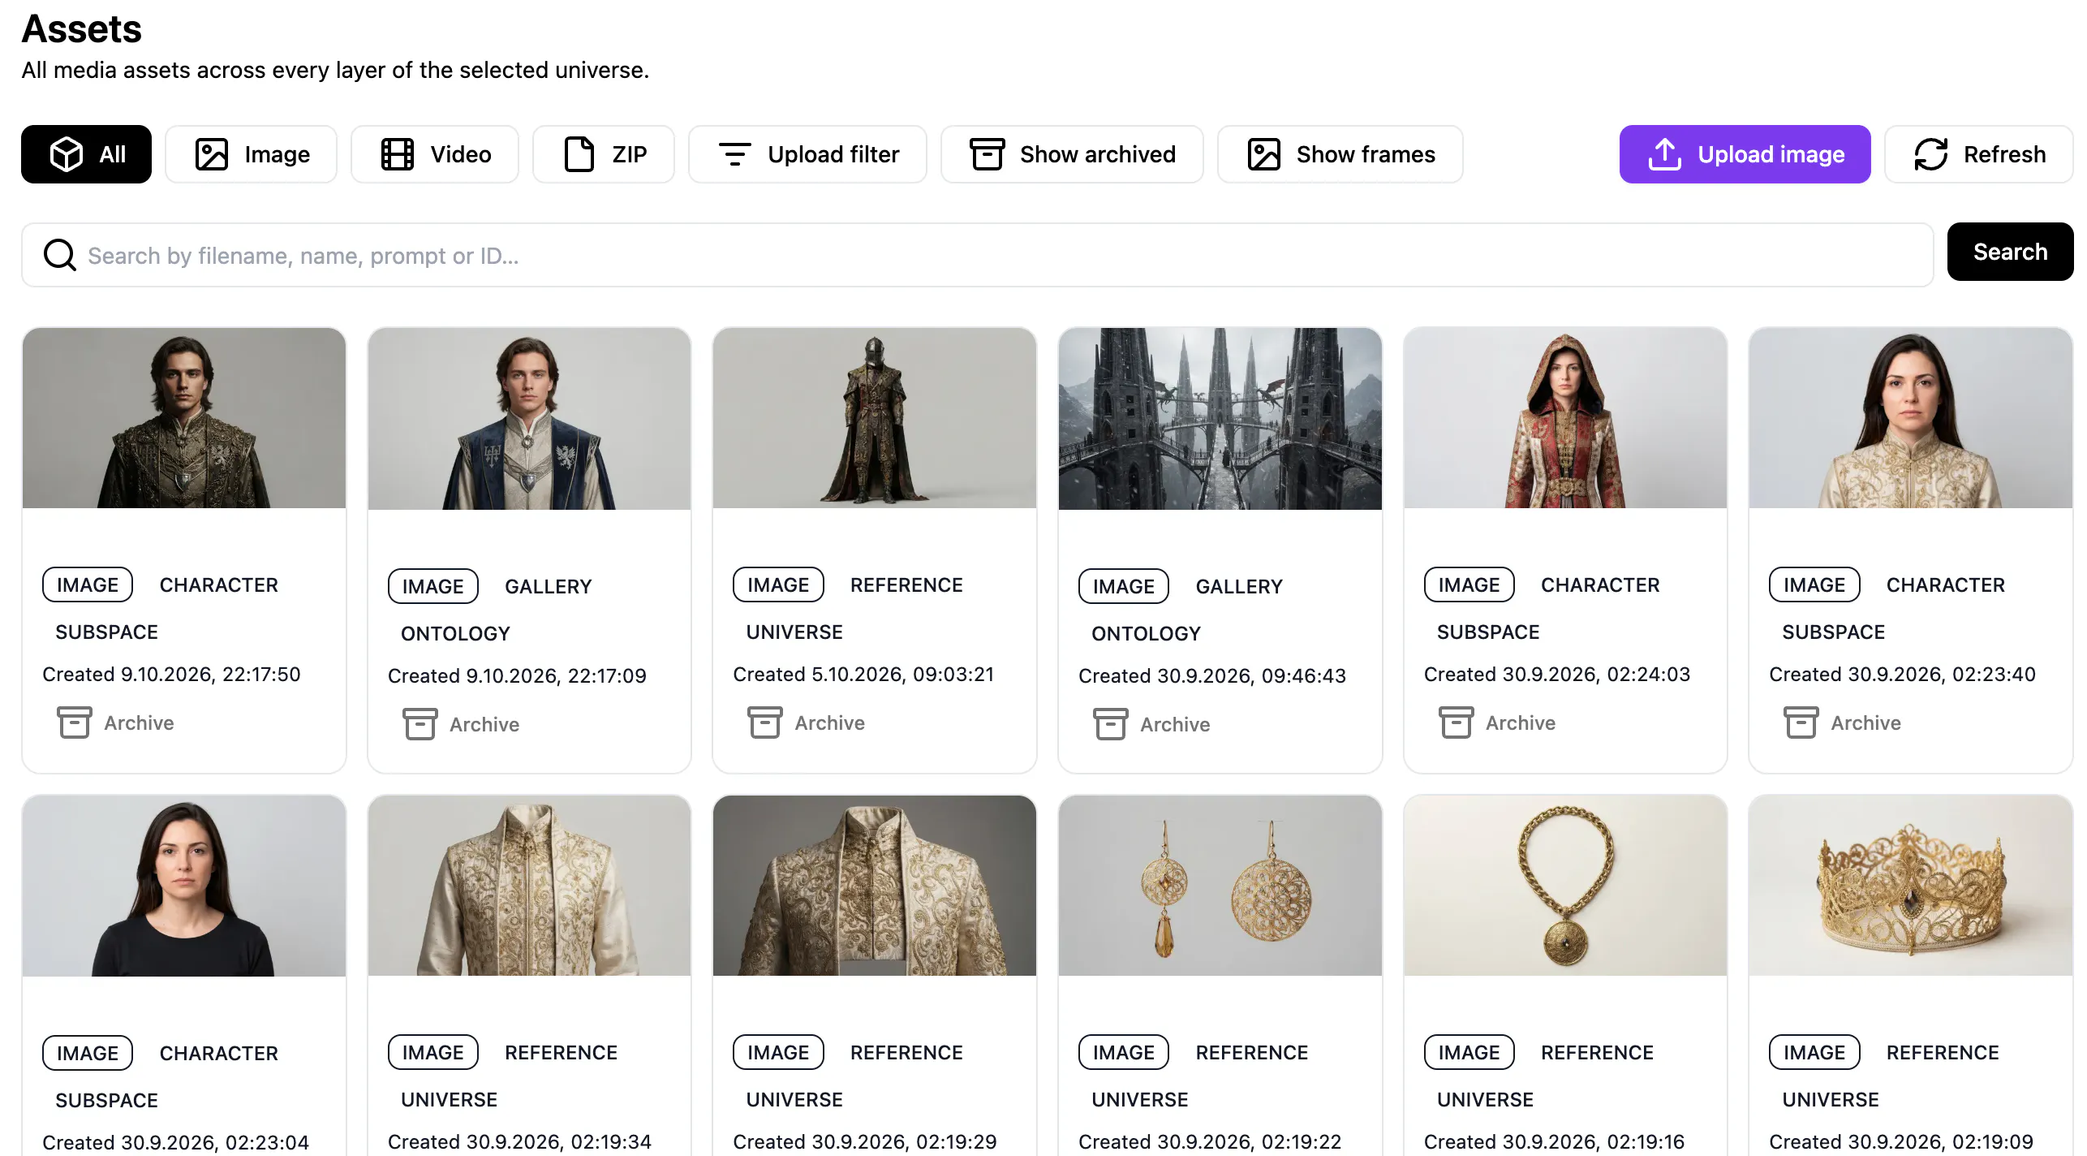
Task: Click the IMAGE badge on castle gallery card
Action: (x=1124, y=586)
